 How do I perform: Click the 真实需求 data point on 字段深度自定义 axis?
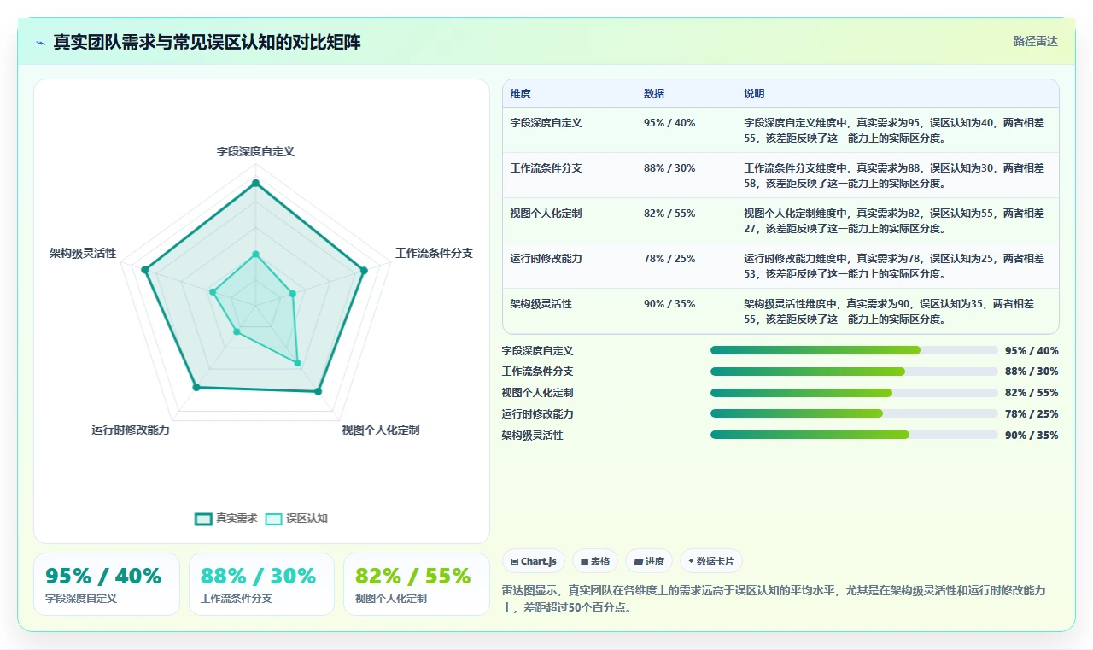255,183
